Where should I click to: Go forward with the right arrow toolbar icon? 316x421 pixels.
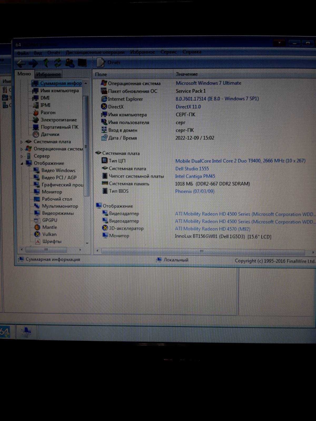coord(33,63)
